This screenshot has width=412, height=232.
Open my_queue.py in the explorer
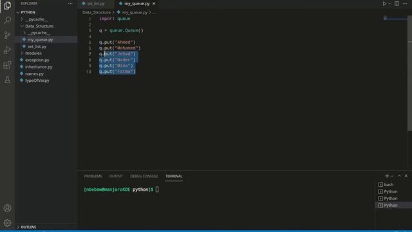[40, 40]
